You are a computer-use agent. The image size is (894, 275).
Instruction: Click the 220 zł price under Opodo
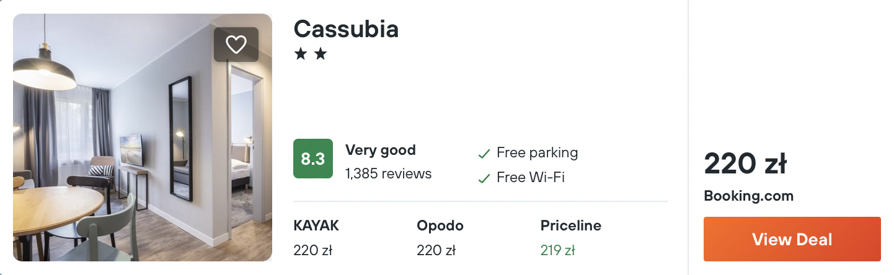click(436, 250)
